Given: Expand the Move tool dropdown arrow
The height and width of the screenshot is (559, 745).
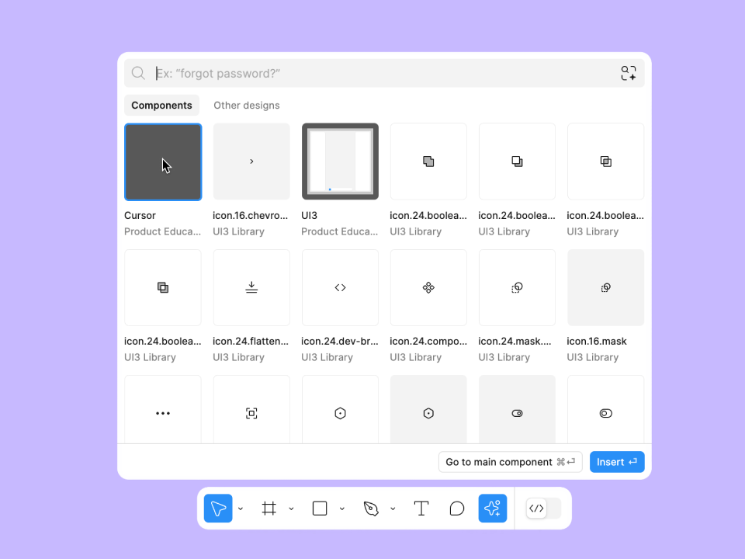Looking at the screenshot, I should [x=241, y=509].
